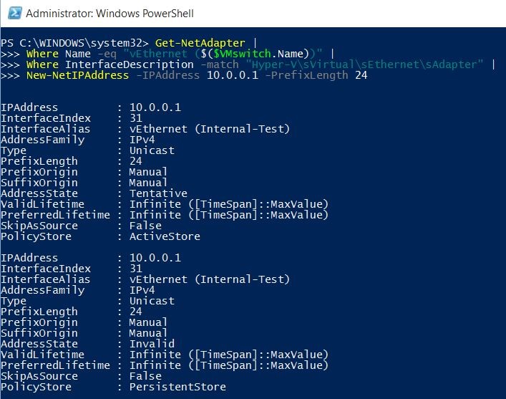Click the Invalid AddressState value
506x399 pixels.
point(152,343)
